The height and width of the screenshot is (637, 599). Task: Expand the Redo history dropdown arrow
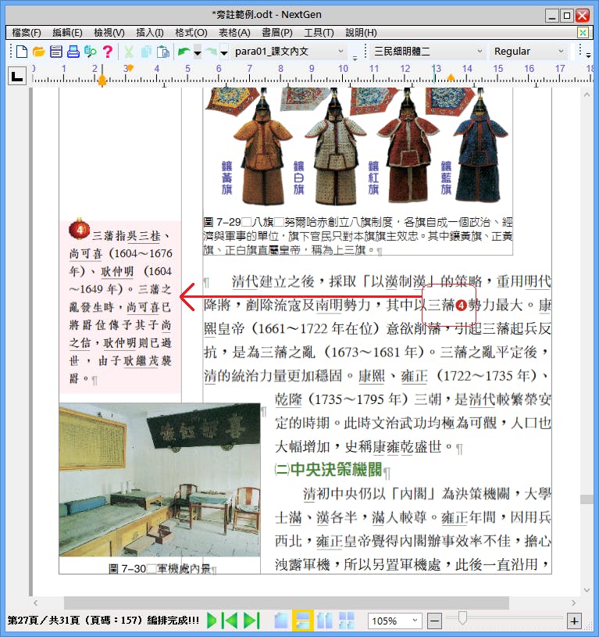point(223,52)
